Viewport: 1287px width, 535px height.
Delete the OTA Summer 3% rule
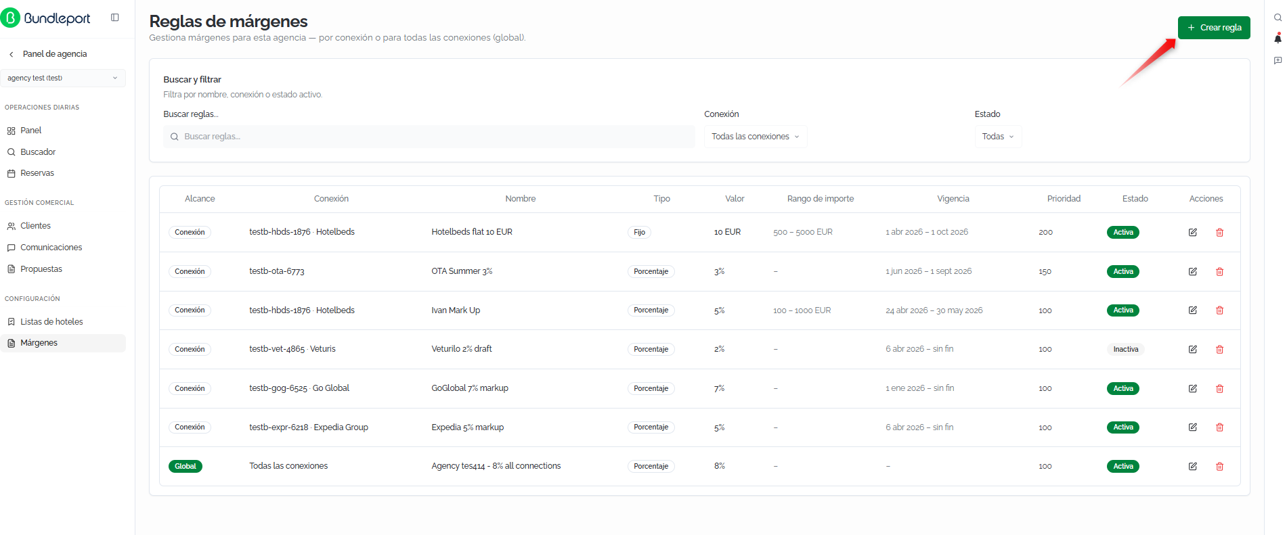[x=1220, y=271]
